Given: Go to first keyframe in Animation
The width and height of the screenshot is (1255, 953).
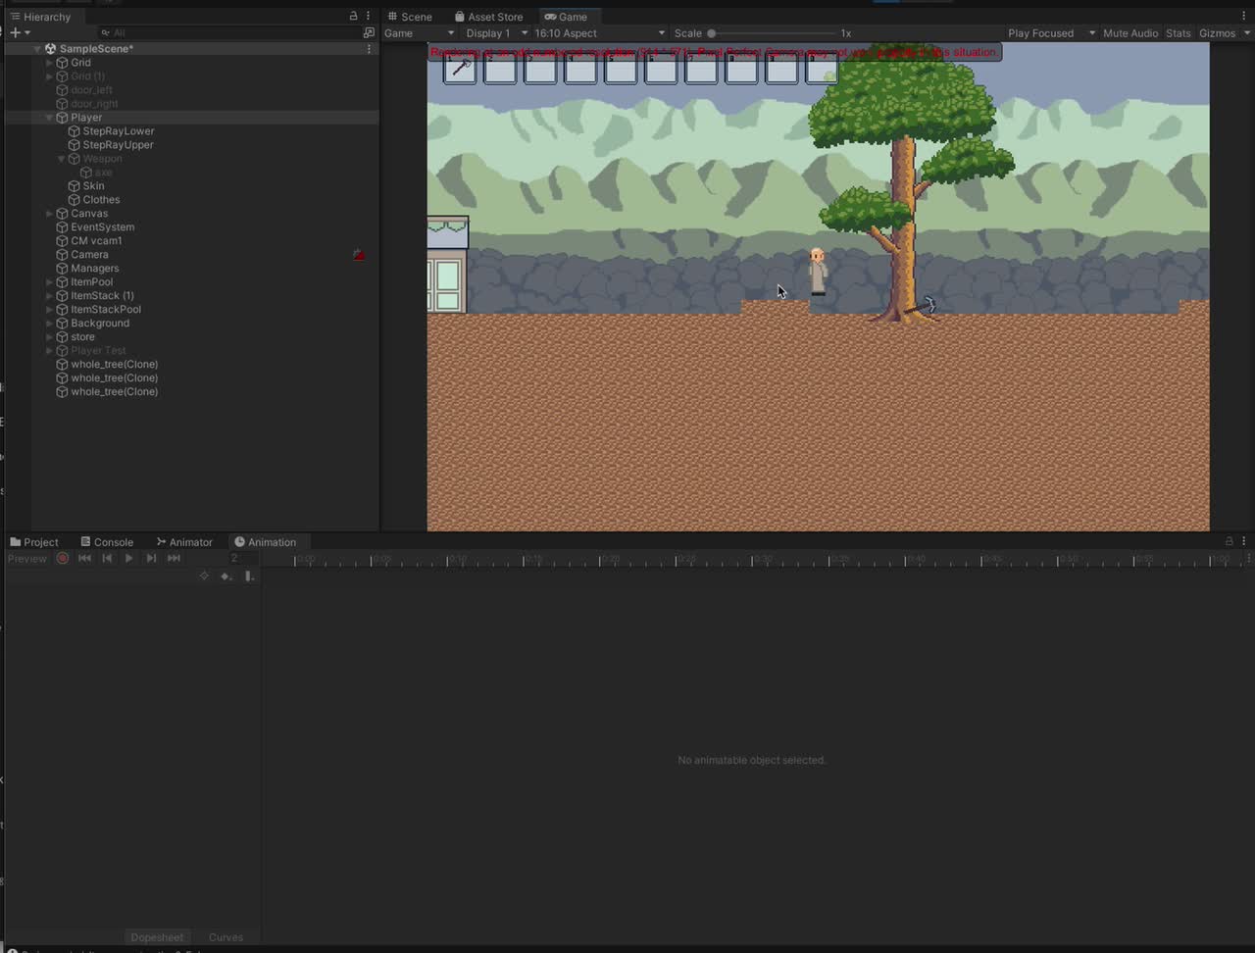Looking at the screenshot, I should tap(84, 558).
